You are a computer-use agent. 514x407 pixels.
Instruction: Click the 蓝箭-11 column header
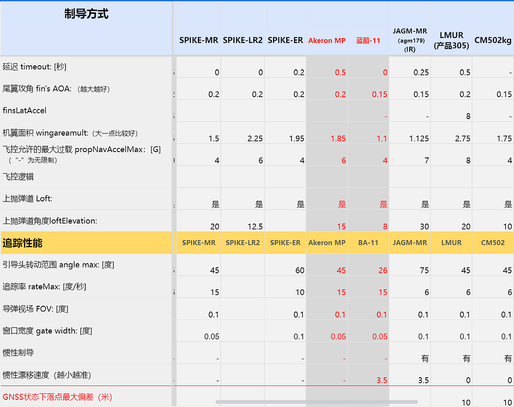pos(368,40)
